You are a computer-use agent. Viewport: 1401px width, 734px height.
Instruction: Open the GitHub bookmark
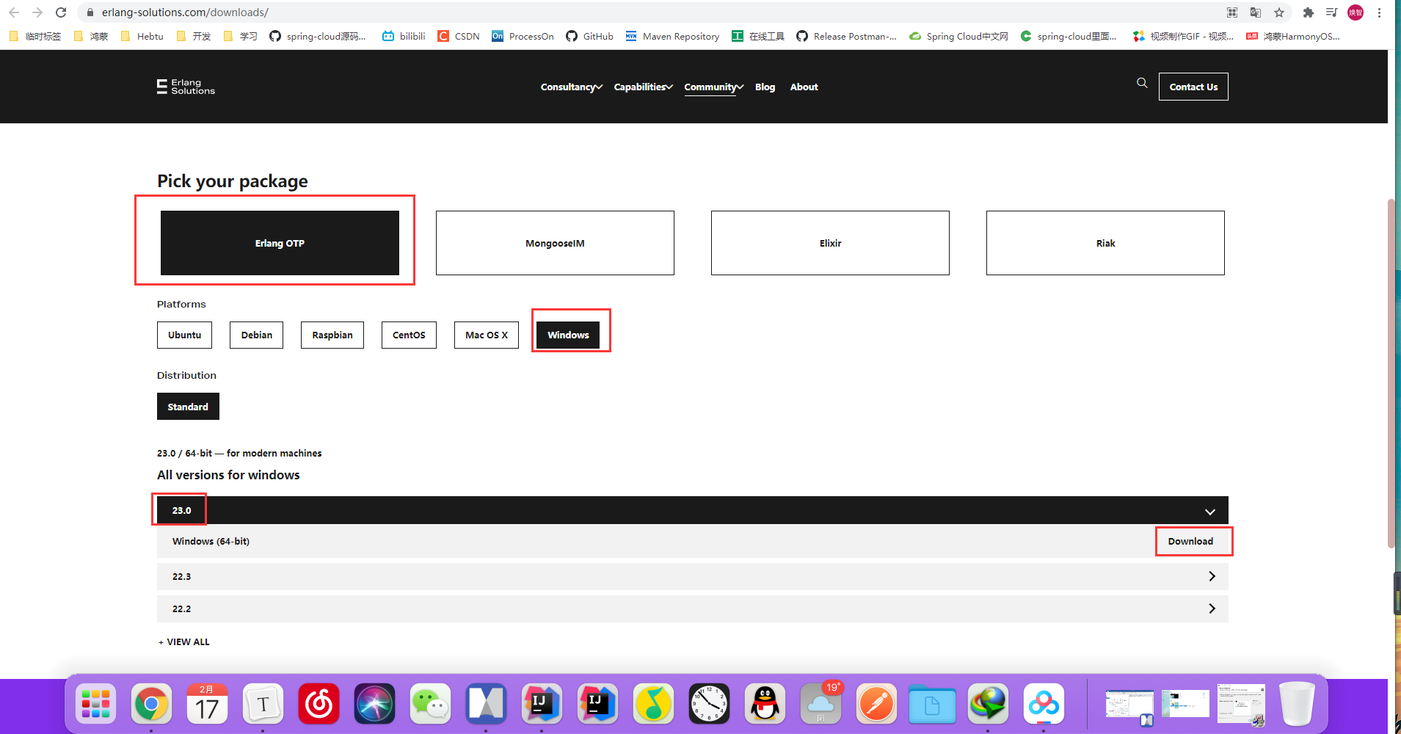(589, 36)
